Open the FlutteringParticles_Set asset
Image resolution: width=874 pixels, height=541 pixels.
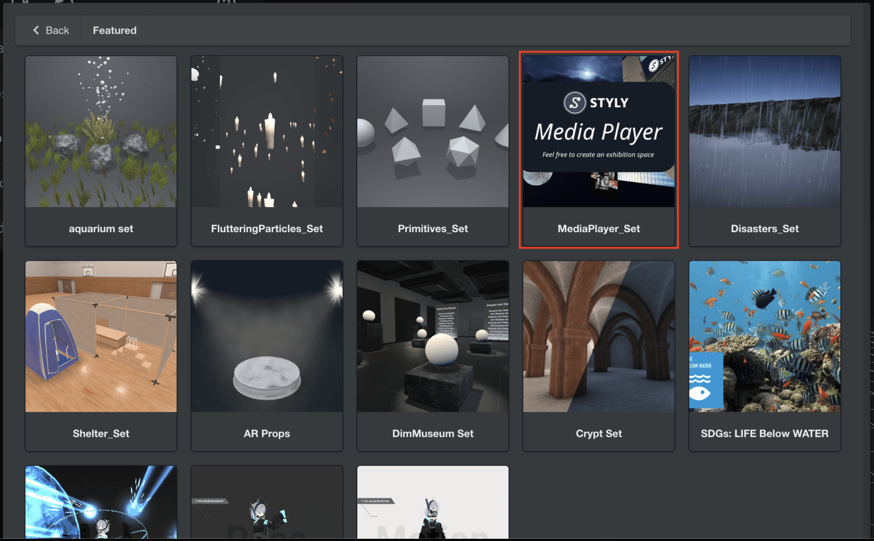[266, 131]
